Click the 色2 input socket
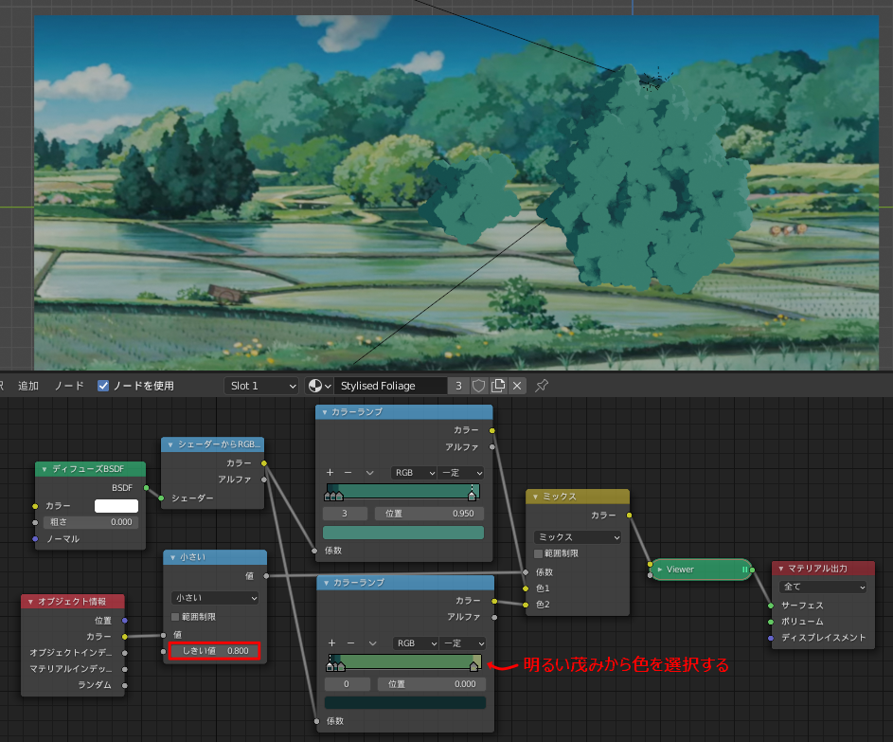This screenshot has height=742, width=893. click(526, 605)
